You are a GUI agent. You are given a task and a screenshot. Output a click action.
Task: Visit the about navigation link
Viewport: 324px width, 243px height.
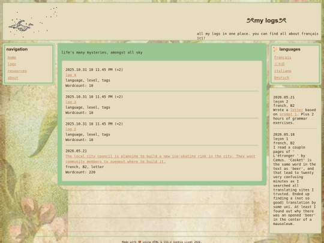(13, 78)
